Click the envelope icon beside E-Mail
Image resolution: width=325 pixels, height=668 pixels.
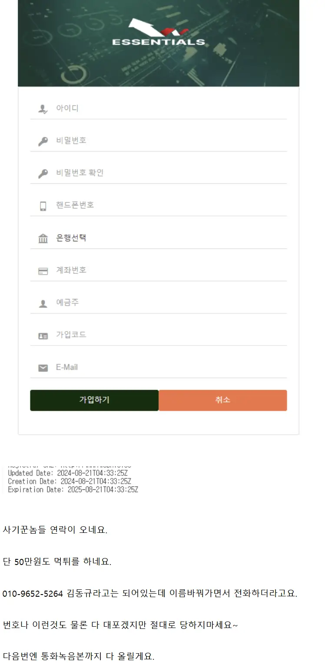(x=43, y=368)
